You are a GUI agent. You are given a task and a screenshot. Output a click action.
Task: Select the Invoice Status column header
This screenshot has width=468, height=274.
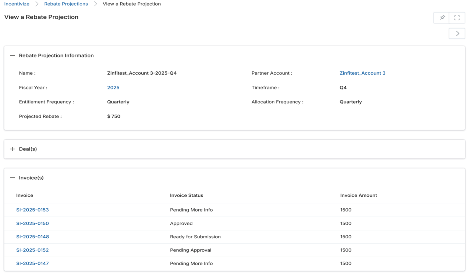[187, 195]
